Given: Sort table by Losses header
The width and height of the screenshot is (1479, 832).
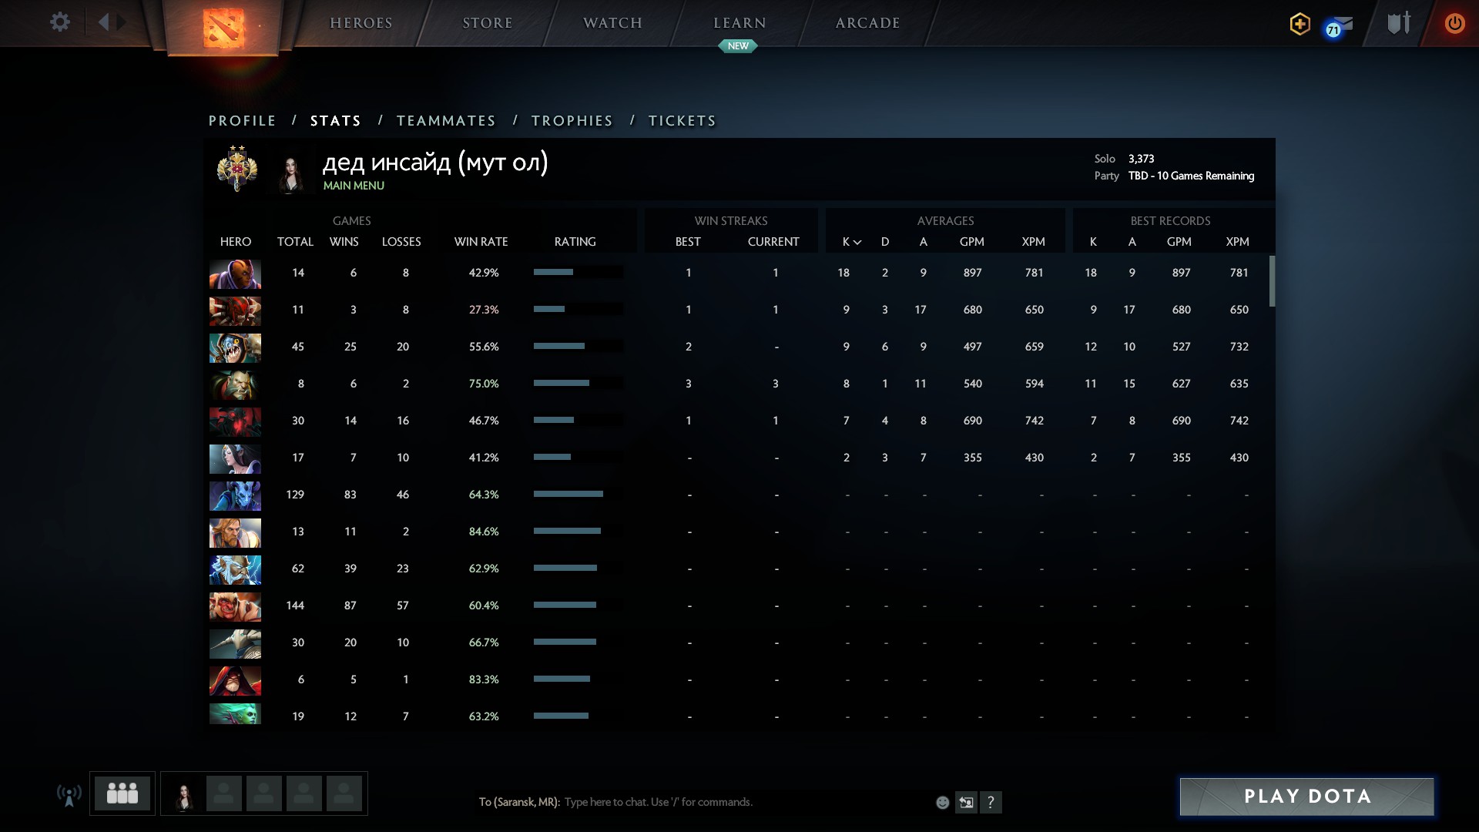Looking at the screenshot, I should [x=401, y=242].
